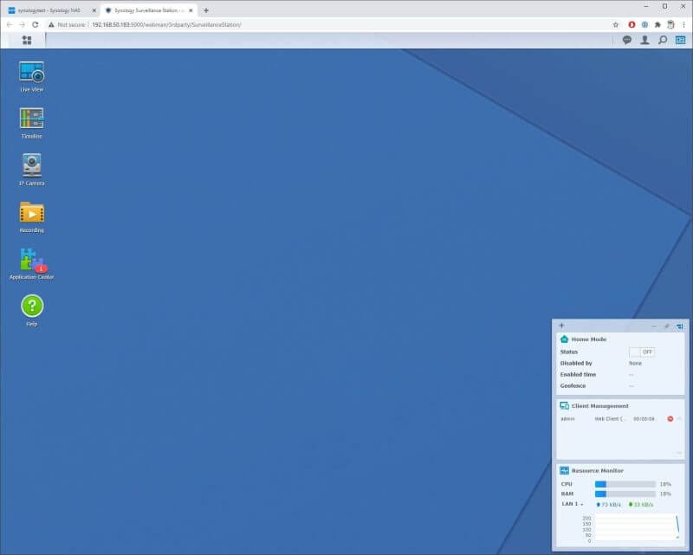
Task: Pin the widget panel
Action: pyautogui.click(x=666, y=326)
